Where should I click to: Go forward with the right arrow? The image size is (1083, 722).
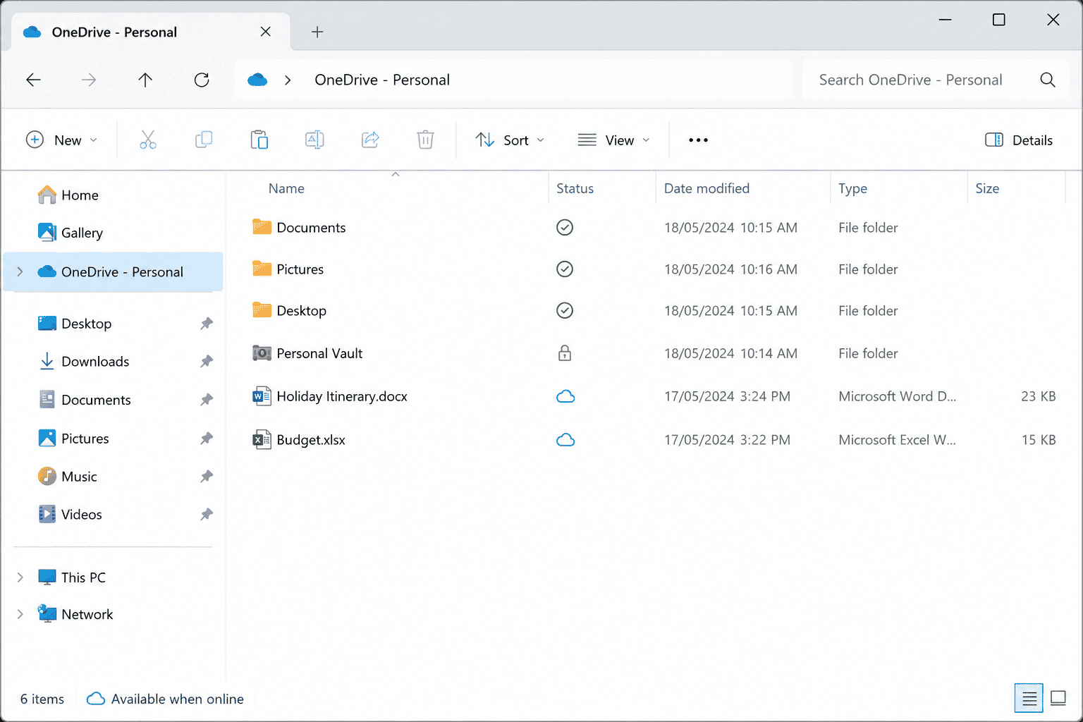(89, 80)
